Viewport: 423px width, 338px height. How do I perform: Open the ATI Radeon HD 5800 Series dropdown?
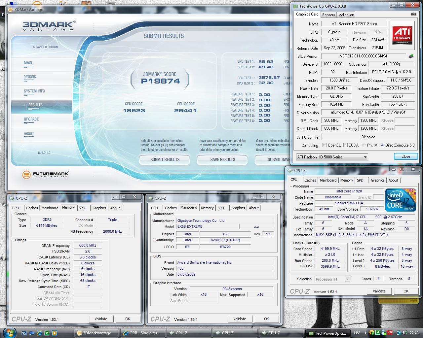tap(332, 157)
